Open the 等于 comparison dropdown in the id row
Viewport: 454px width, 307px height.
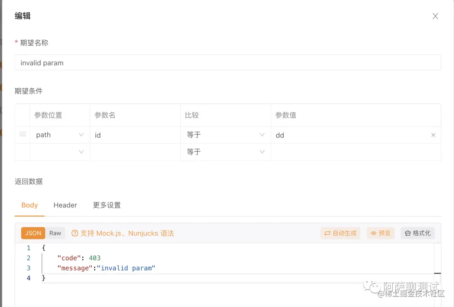coord(226,135)
